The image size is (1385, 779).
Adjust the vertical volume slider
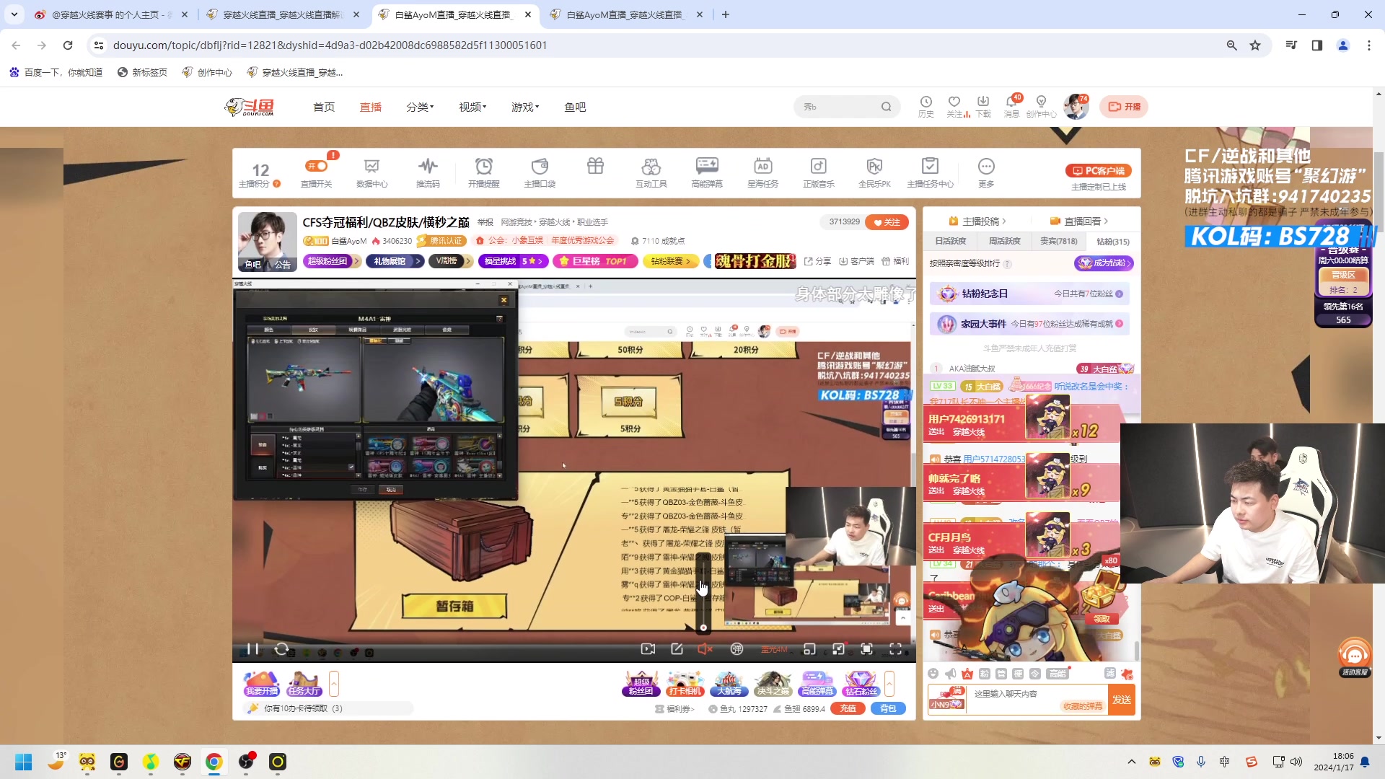coord(703,593)
